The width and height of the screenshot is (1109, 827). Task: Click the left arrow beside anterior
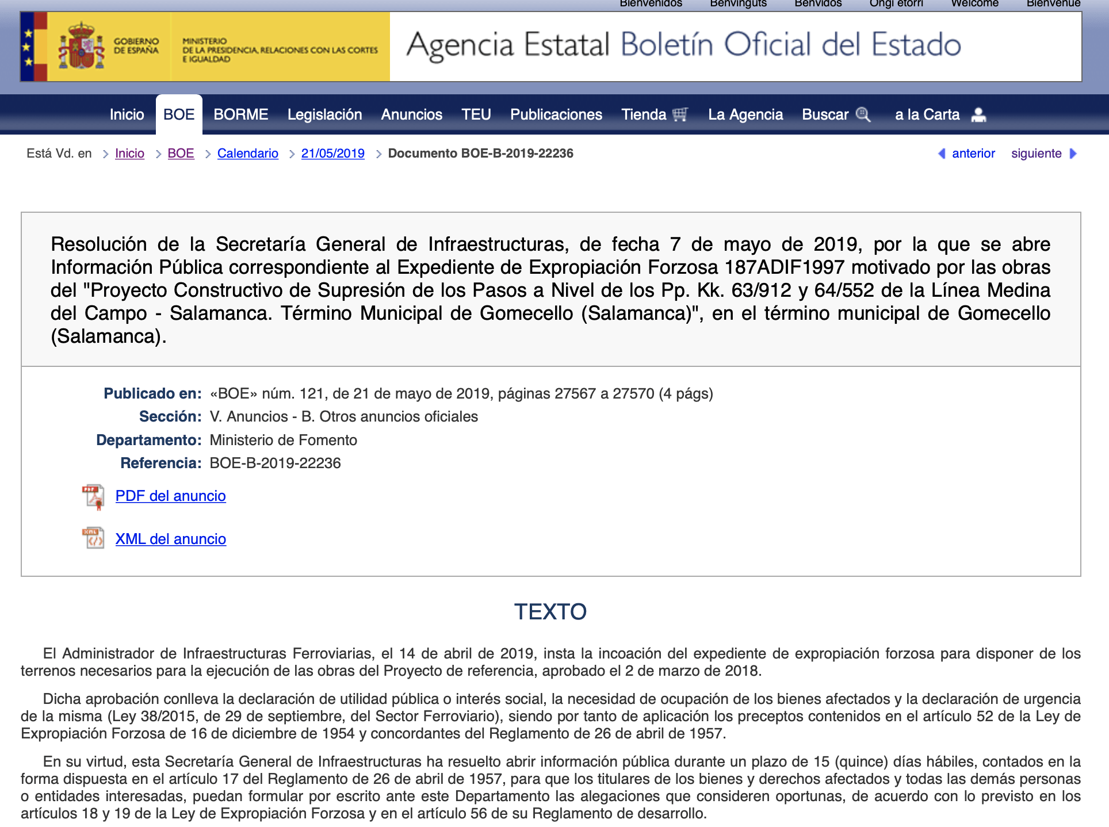click(x=942, y=154)
